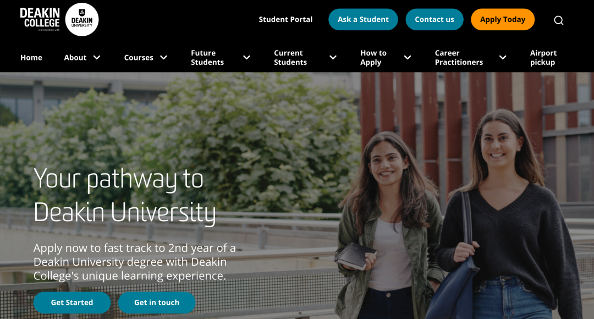Open the Career Practitioners chevron
The height and width of the screenshot is (319, 594).
(503, 58)
